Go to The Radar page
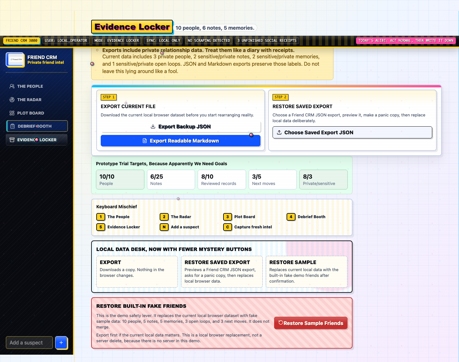Viewport: 459px width, 362px height. 37,100
